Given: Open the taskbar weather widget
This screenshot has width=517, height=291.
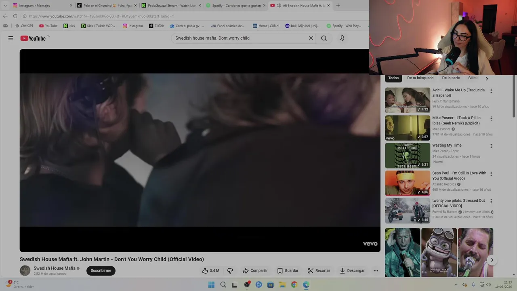Looking at the screenshot, I should pos(20,285).
